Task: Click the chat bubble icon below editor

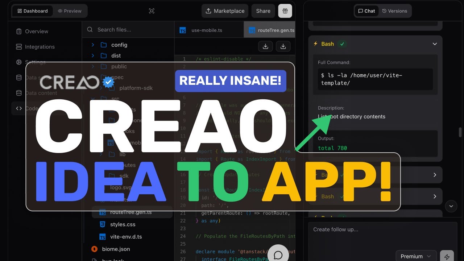Action: click(278, 255)
